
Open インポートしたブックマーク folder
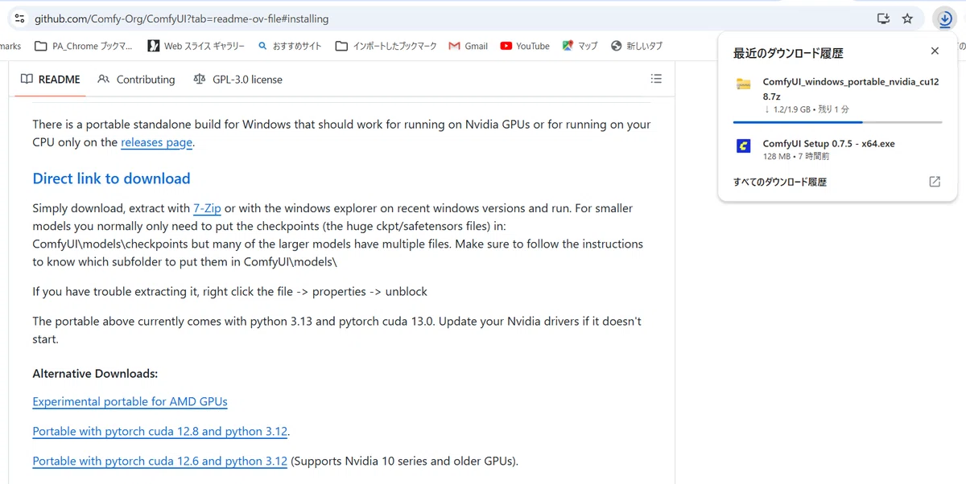click(386, 46)
